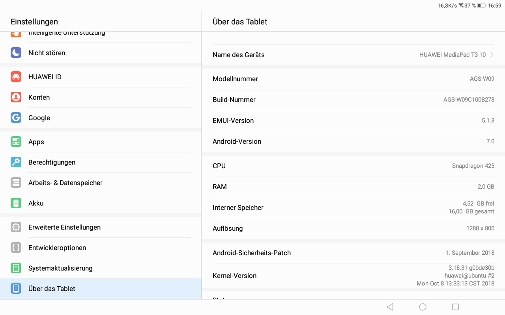Tap the AGS-W09 model value

482,79
